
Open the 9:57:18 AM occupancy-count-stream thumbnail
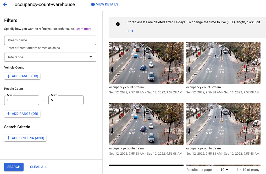click(146, 63)
